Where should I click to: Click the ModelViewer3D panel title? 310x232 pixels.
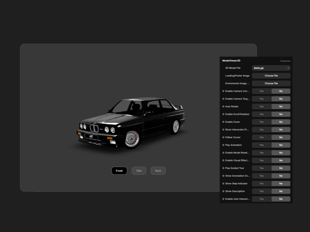(231, 61)
